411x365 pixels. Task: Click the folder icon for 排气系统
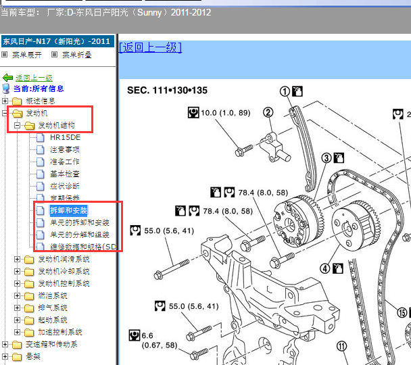pos(29,308)
